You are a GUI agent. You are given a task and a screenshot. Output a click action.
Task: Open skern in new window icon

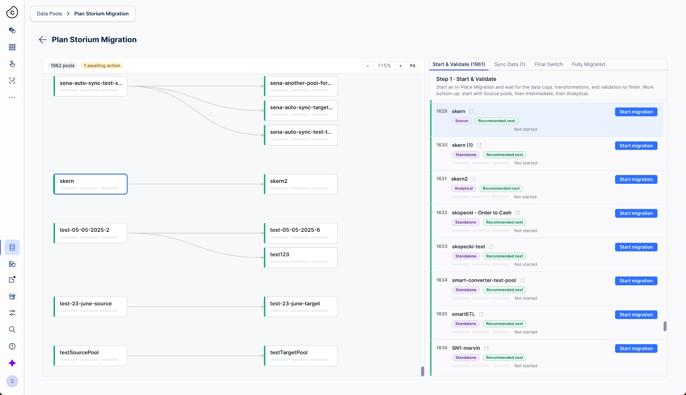pos(471,111)
